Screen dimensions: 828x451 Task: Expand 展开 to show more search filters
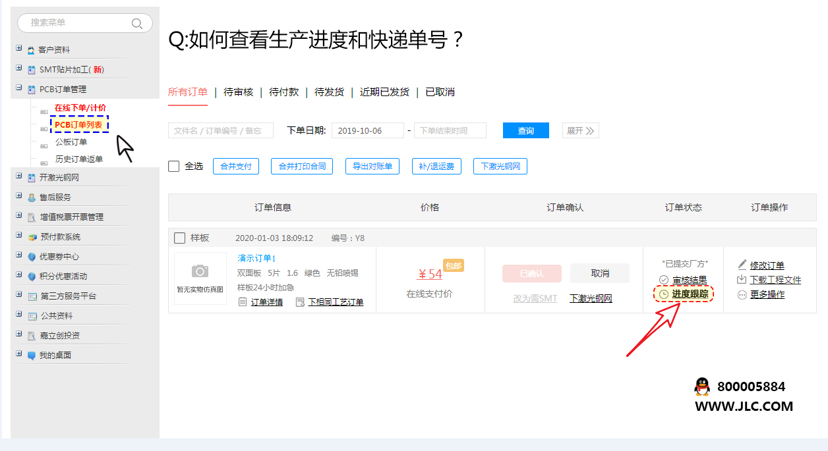pyautogui.click(x=580, y=130)
